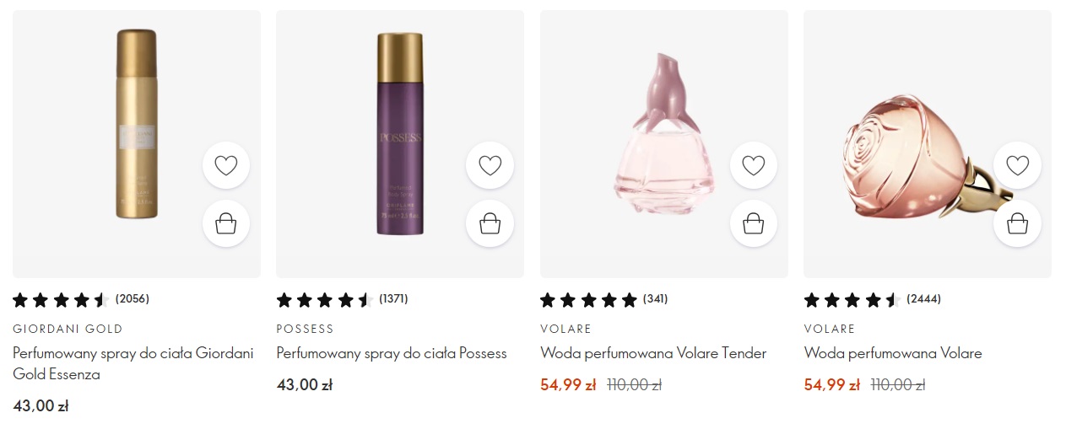Save rose-shaped Volare perfume to wishlist
1066x429 pixels.
[x=1017, y=165]
